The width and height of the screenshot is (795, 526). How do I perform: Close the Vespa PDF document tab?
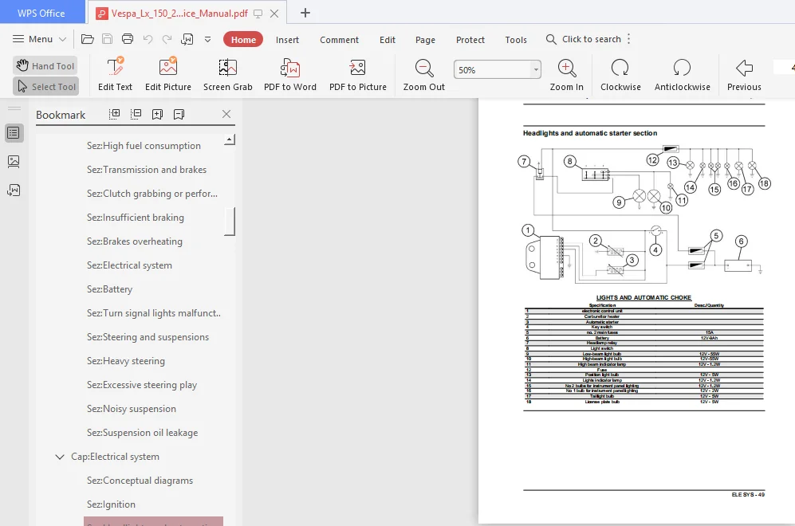coord(274,14)
